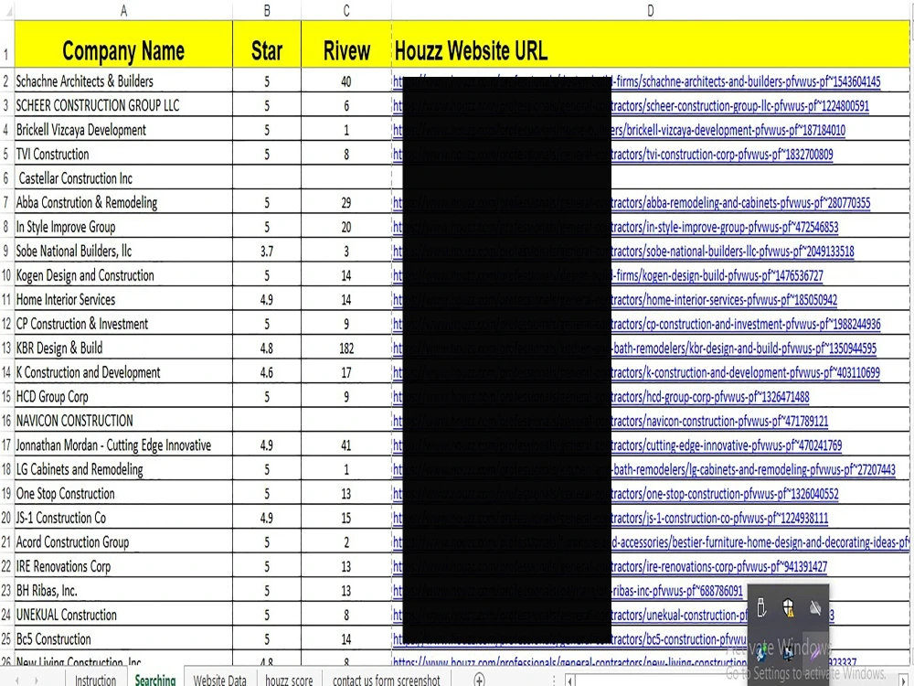Select the One Stop Construction cell

click(x=123, y=494)
